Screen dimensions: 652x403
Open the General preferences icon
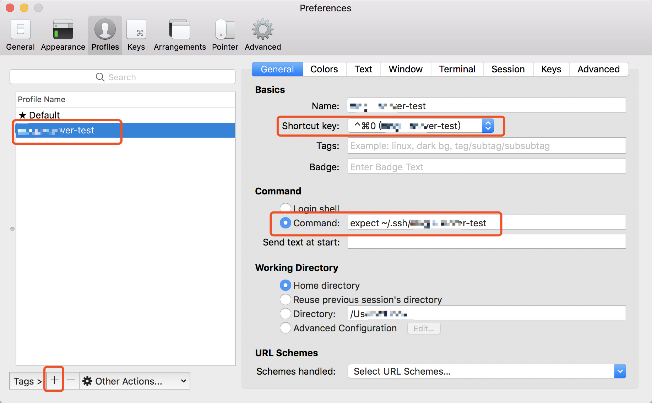click(x=20, y=34)
